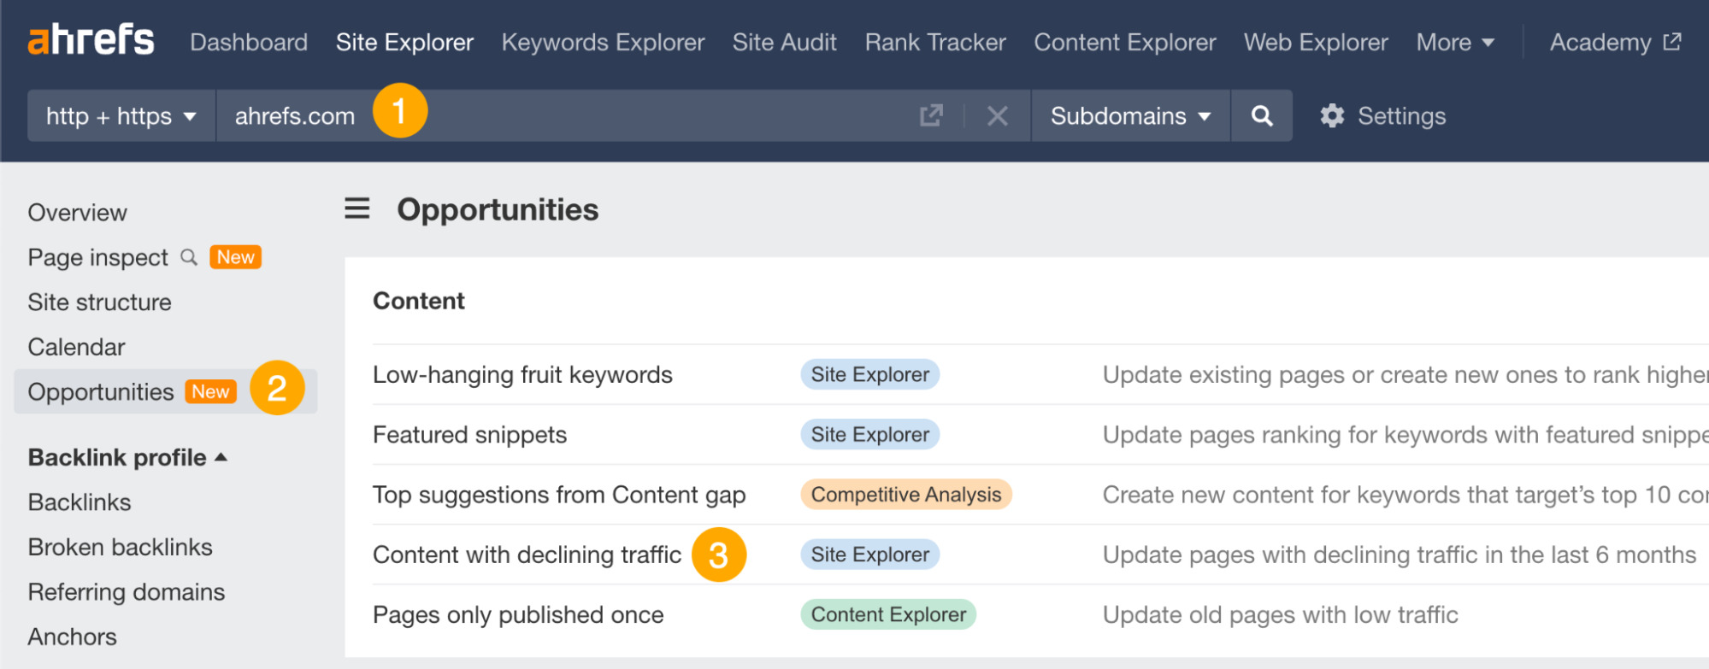Go to Dashboard
Viewport: 1709px width, 669px height.
tap(249, 42)
